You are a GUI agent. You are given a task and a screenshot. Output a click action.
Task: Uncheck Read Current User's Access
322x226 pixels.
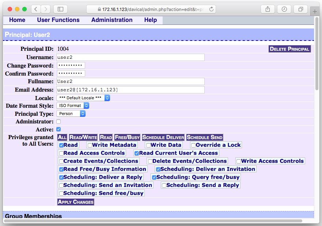tap(137, 153)
